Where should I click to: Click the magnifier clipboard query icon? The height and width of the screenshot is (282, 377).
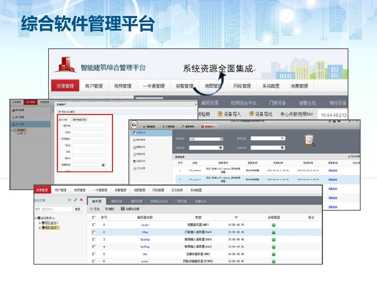click(310, 140)
